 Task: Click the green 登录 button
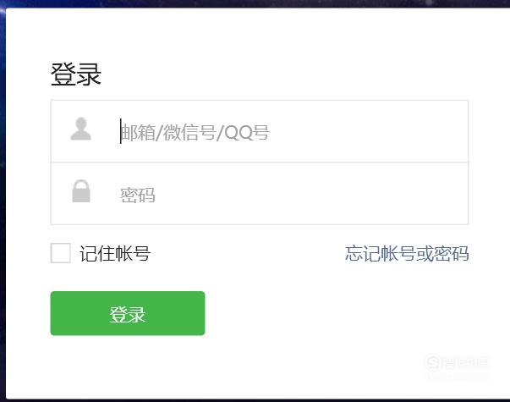(128, 313)
